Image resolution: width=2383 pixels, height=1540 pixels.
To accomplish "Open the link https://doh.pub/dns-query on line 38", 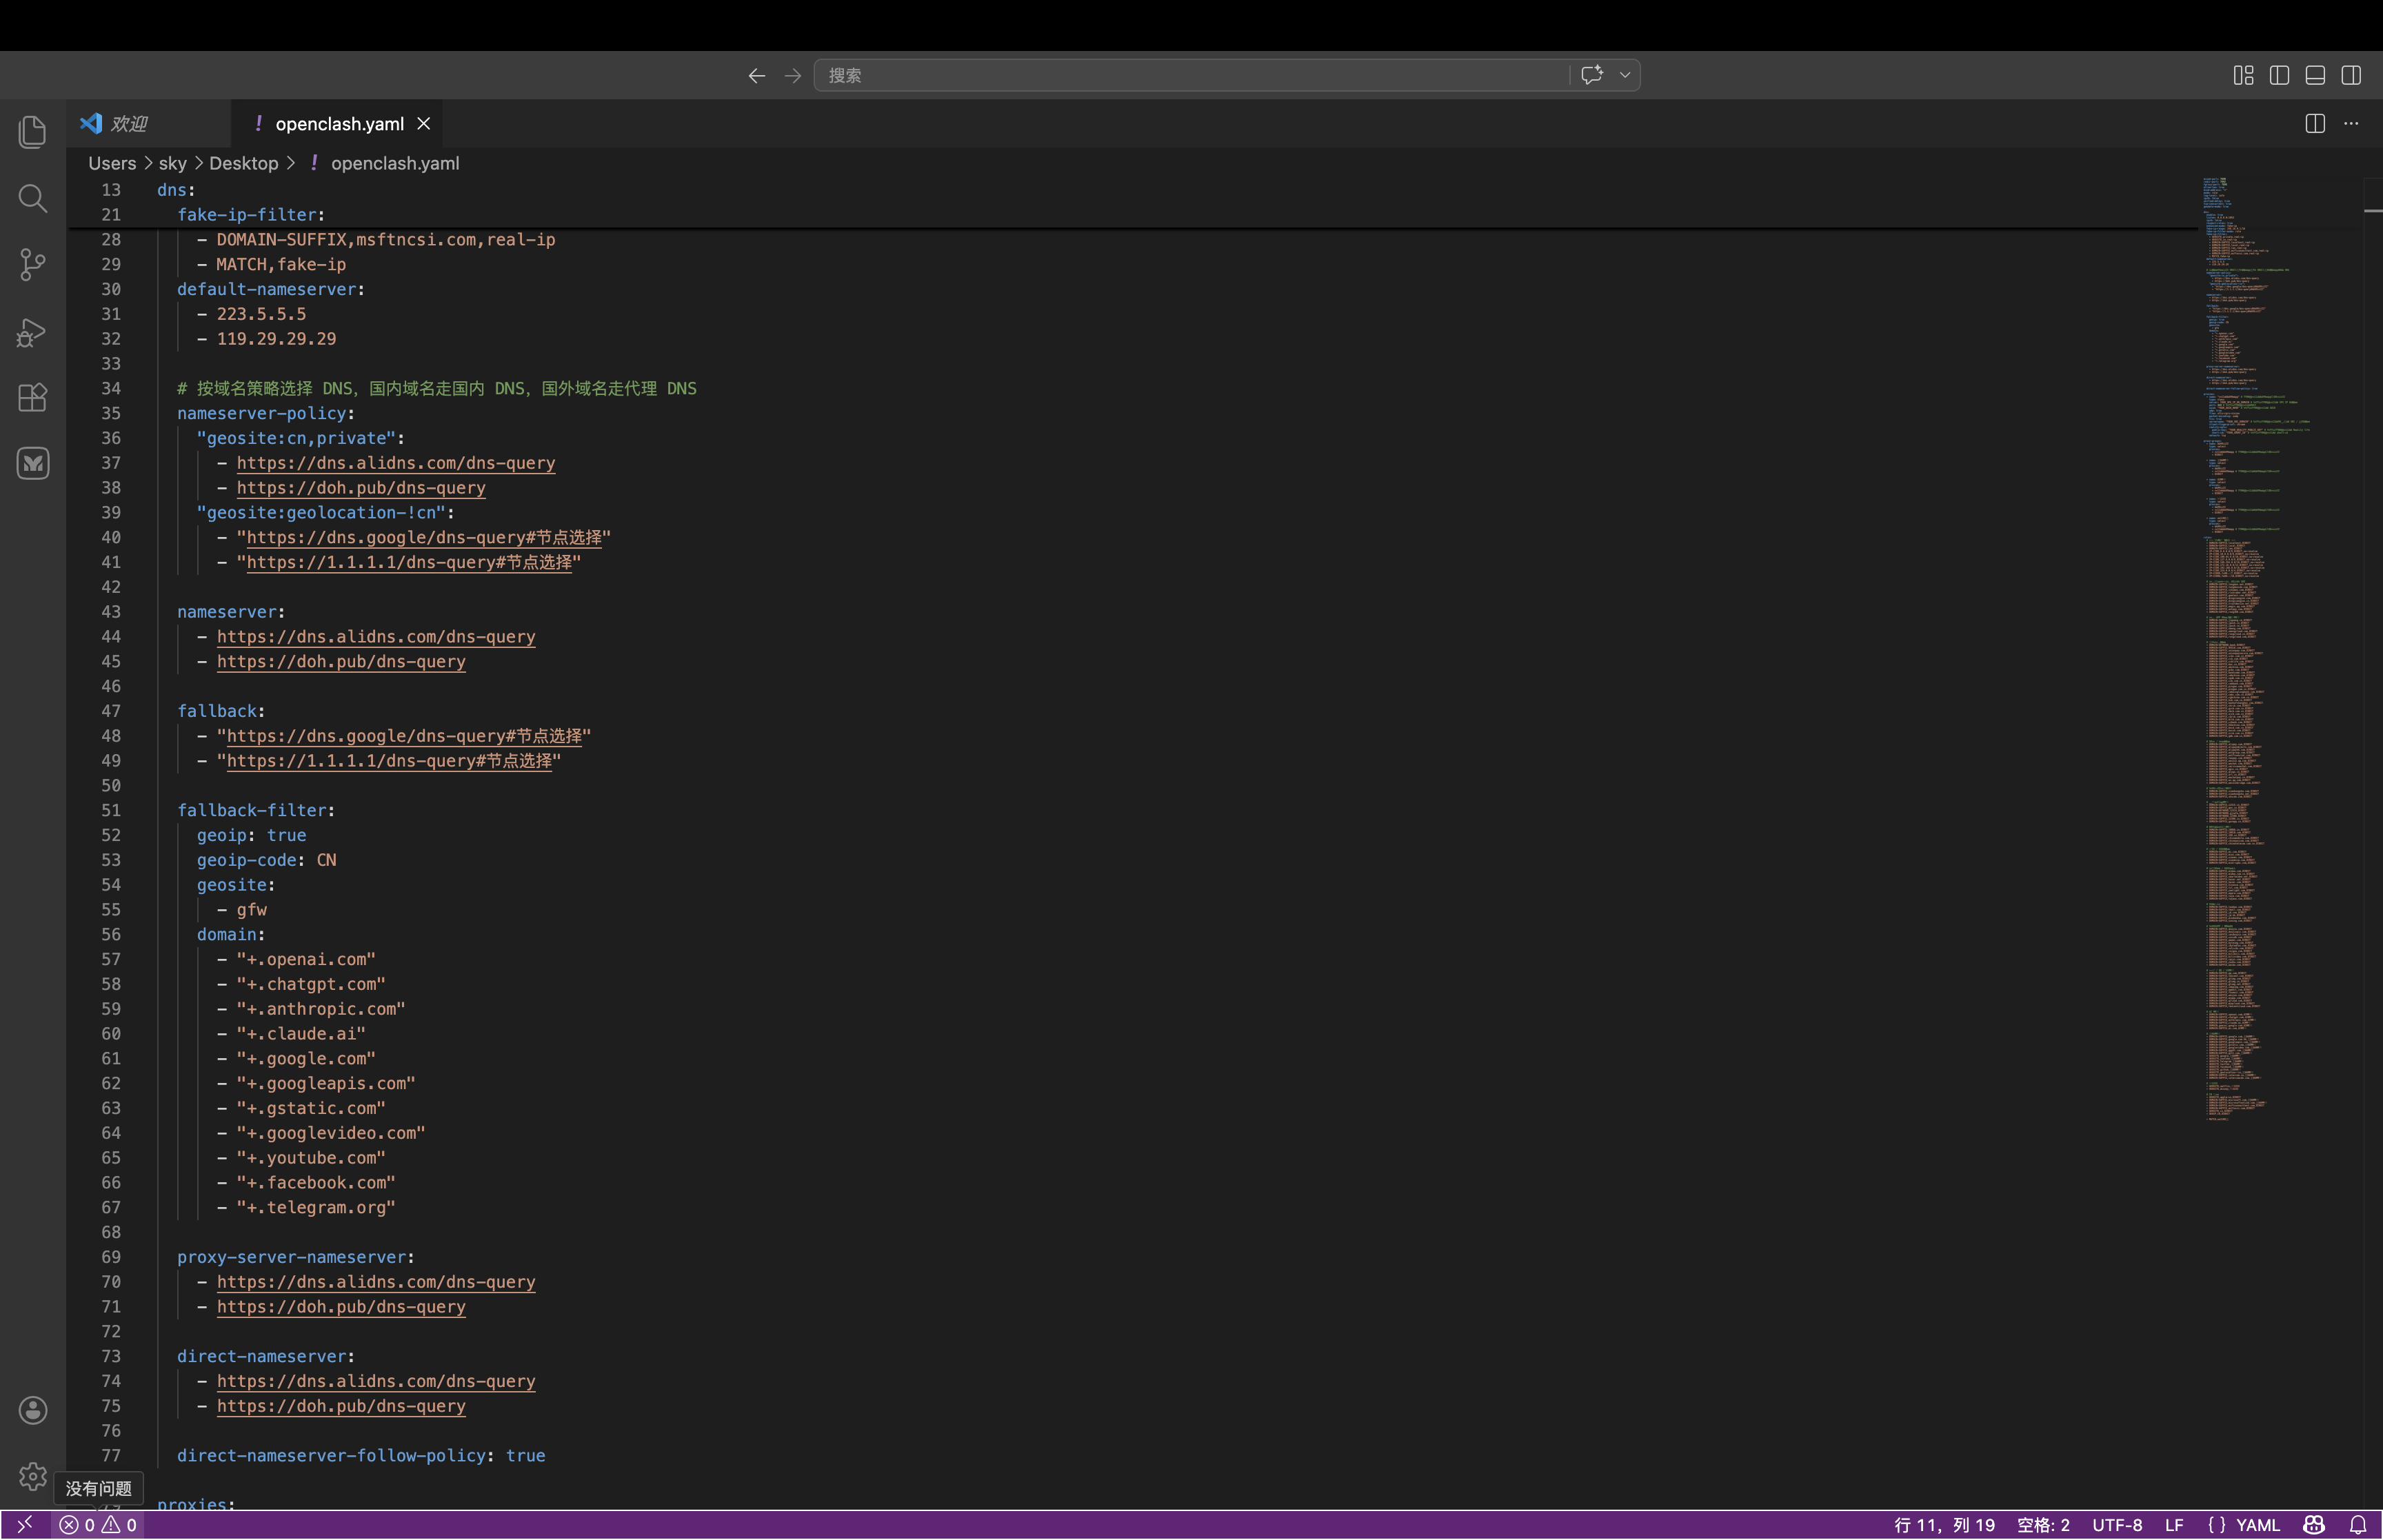I will tap(361, 487).
